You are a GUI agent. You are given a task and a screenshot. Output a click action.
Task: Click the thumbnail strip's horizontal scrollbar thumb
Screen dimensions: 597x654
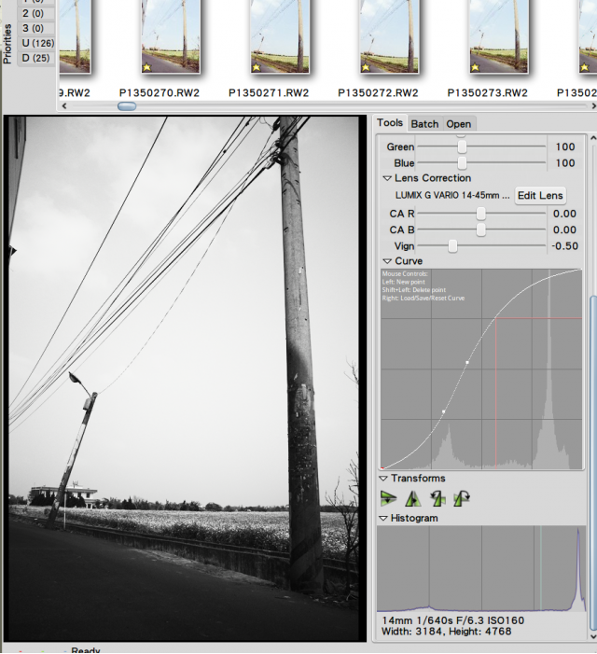(x=127, y=106)
